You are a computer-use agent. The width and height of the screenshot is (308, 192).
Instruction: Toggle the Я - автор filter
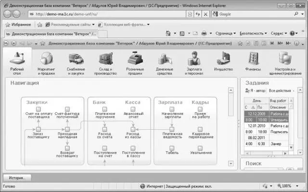(256, 91)
